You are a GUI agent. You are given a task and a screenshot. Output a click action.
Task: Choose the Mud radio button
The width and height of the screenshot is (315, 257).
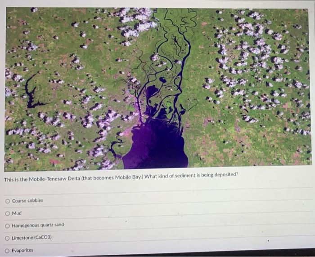(x=8, y=213)
